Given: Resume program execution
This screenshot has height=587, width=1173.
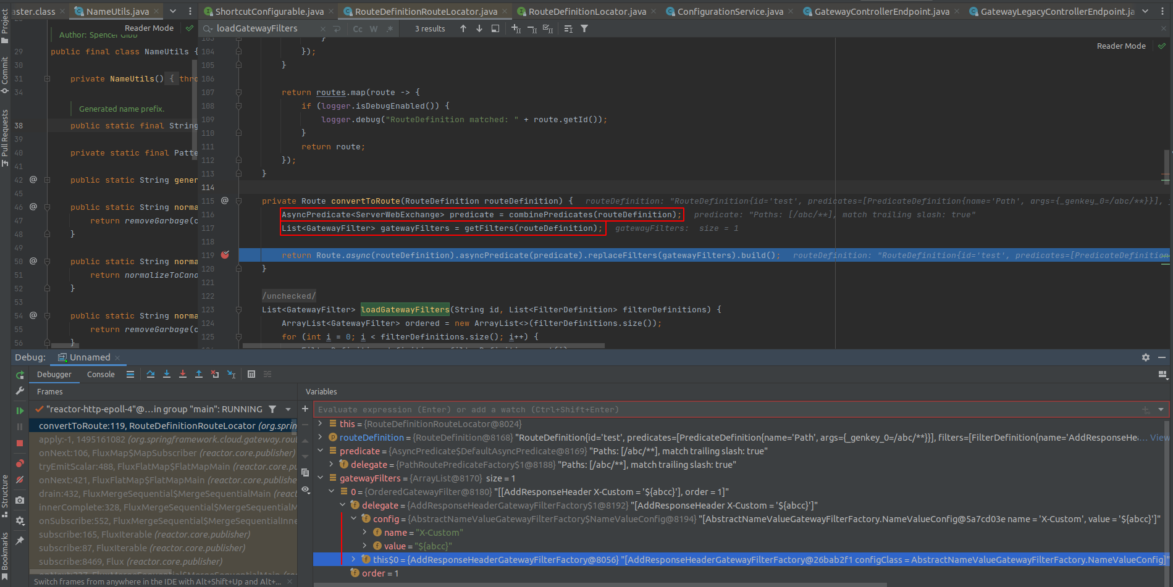Looking at the screenshot, I should 20,410.
